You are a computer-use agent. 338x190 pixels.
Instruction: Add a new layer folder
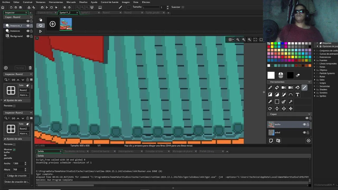click(278, 141)
